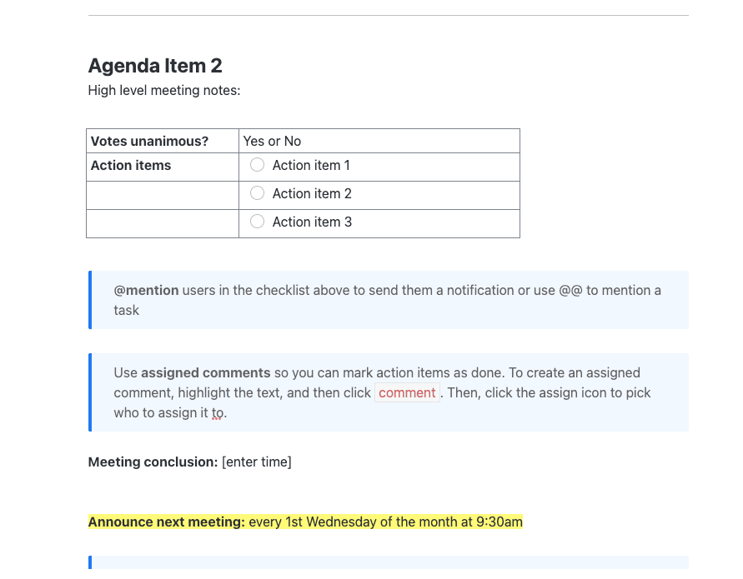Image resolution: width=743 pixels, height=579 pixels.
Task: Click the "[enter time]" placeholder
Action: point(257,462)
